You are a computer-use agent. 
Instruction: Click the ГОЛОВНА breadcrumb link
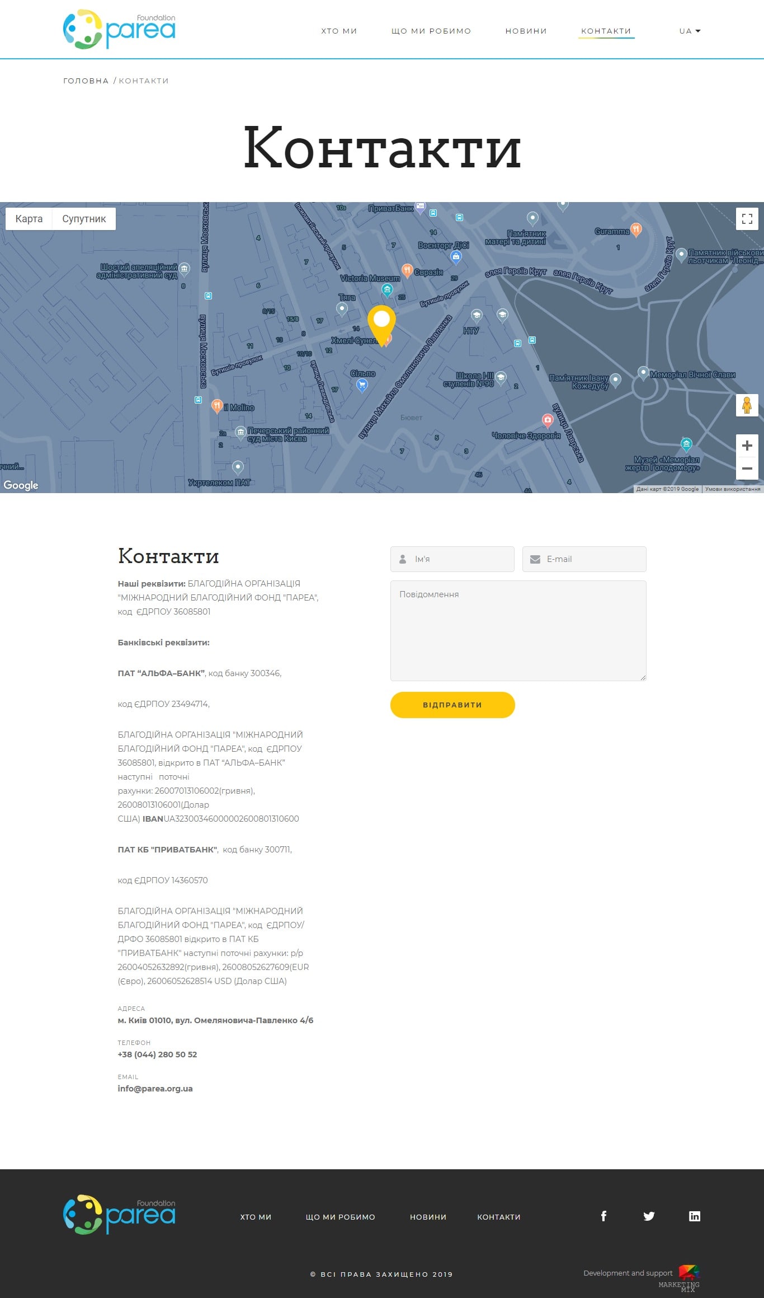(x=86, y=81)
